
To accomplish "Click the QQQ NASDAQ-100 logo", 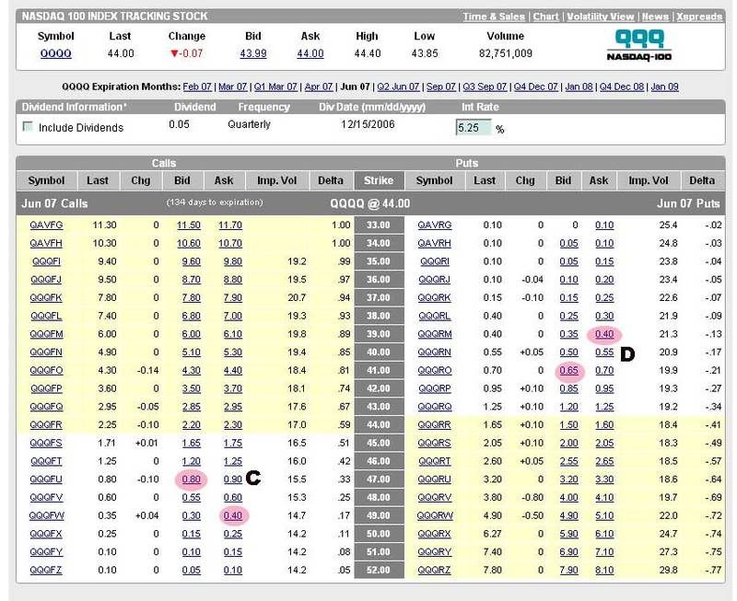I will [639, 45].
